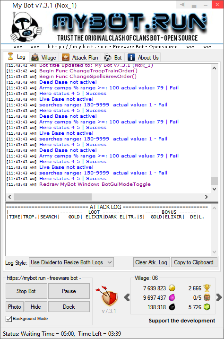The height and width of the screenshot is (339, 224).
Task: Open the Attack Plan tab
Action: click(80, 58)
